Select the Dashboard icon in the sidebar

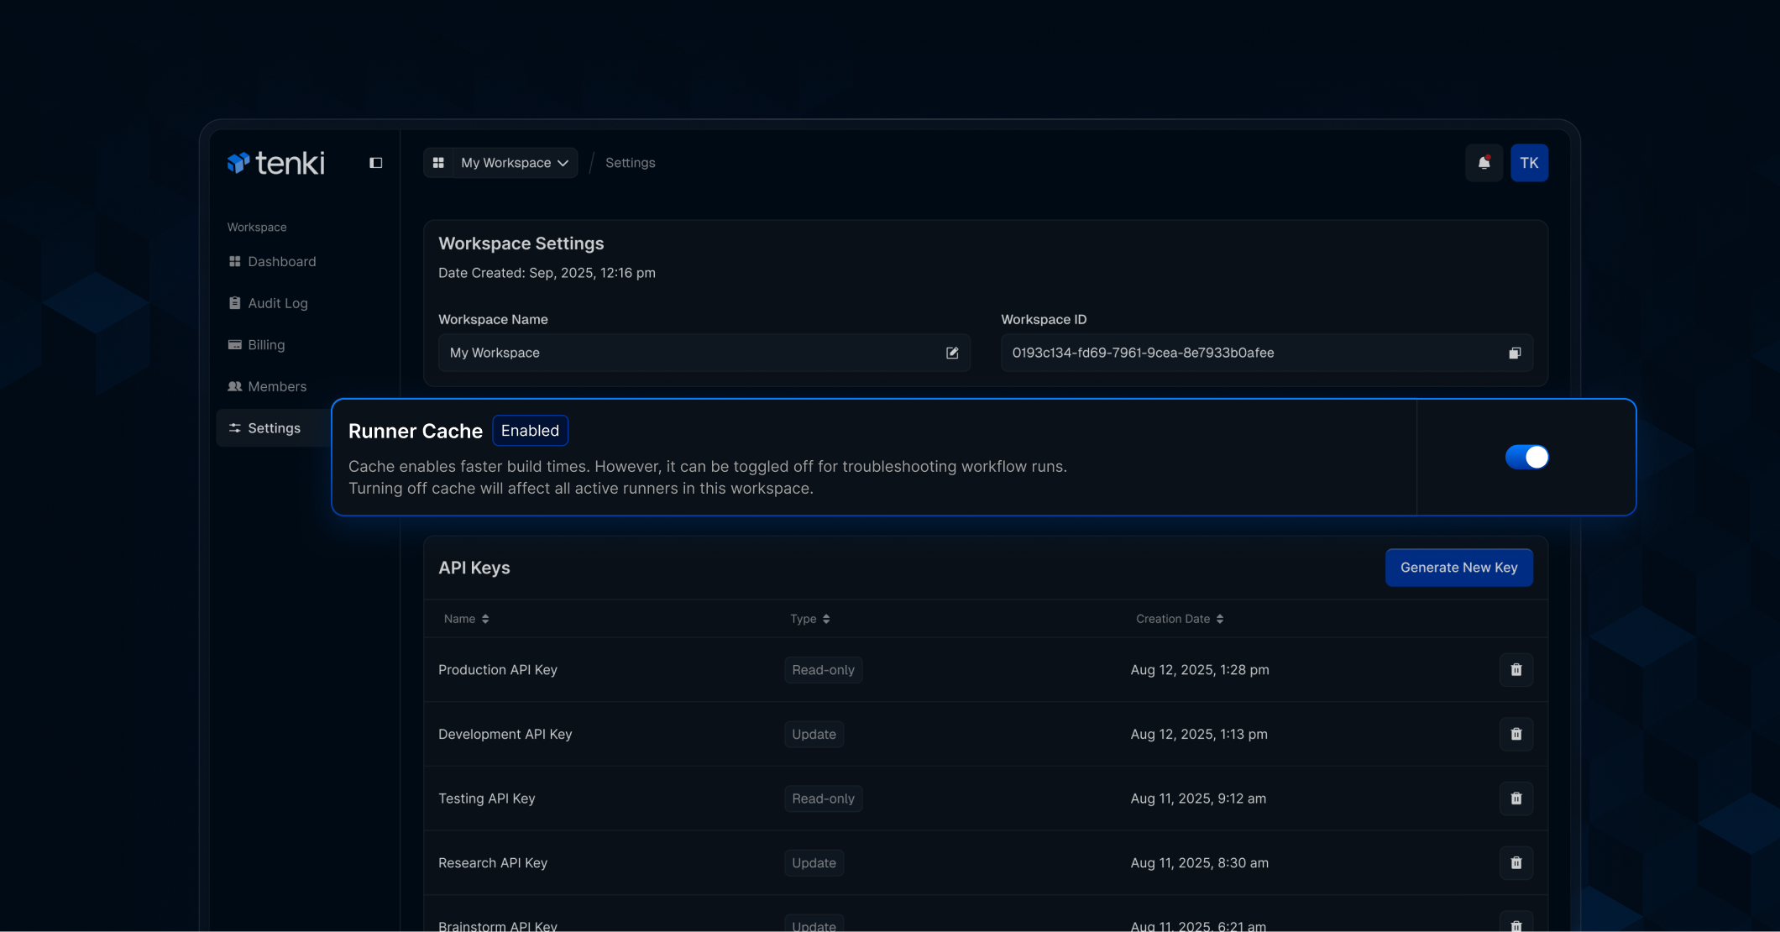click(234, 261)
